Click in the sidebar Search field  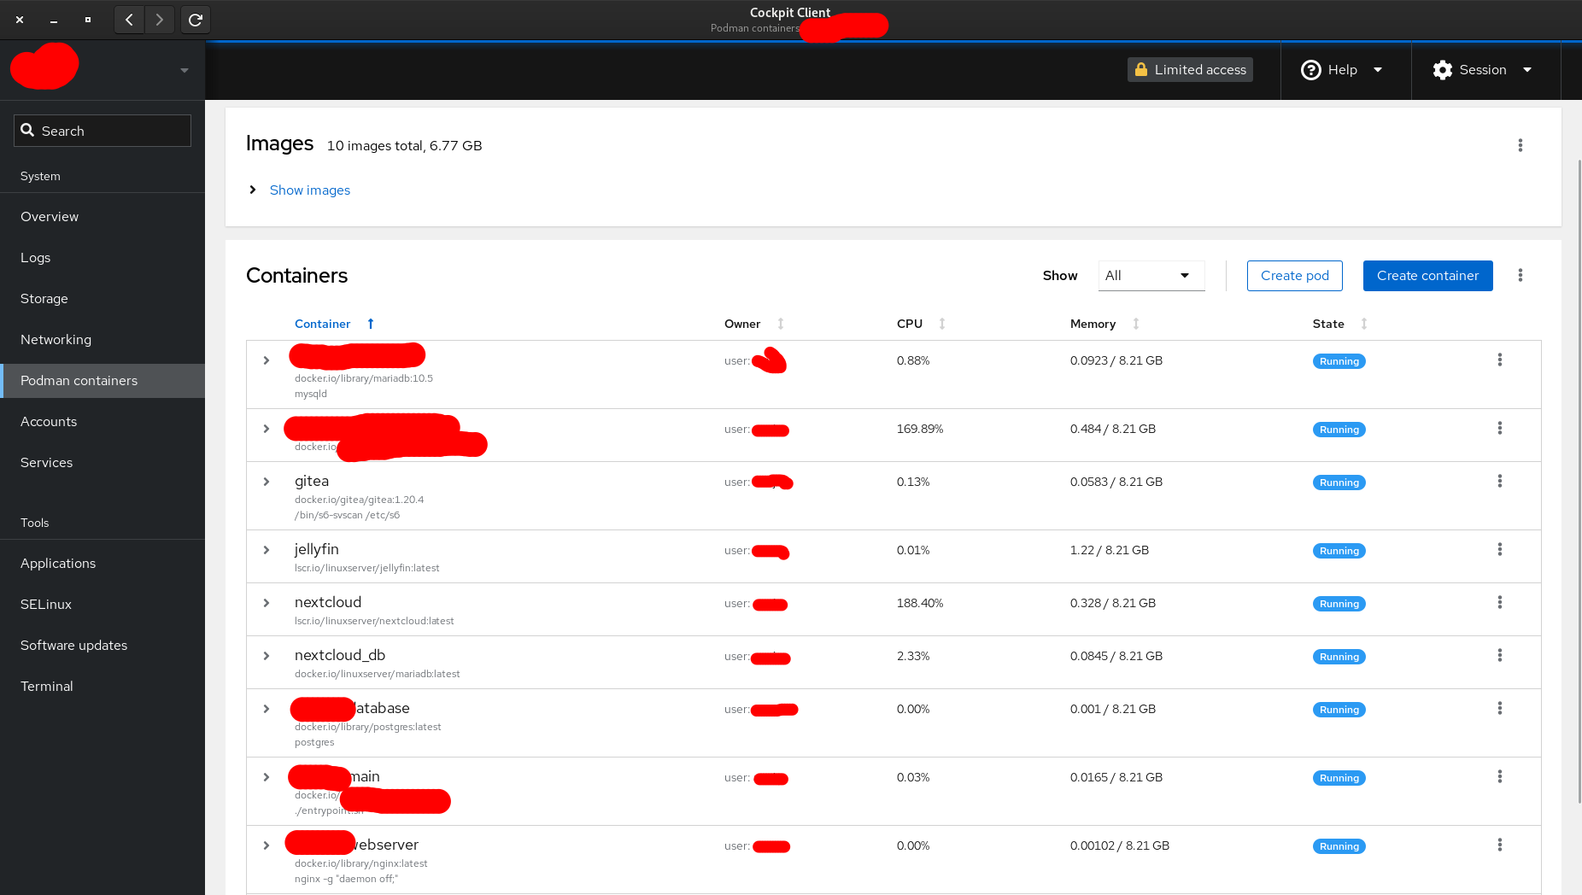pyautogui.click(x=103, y=131)
